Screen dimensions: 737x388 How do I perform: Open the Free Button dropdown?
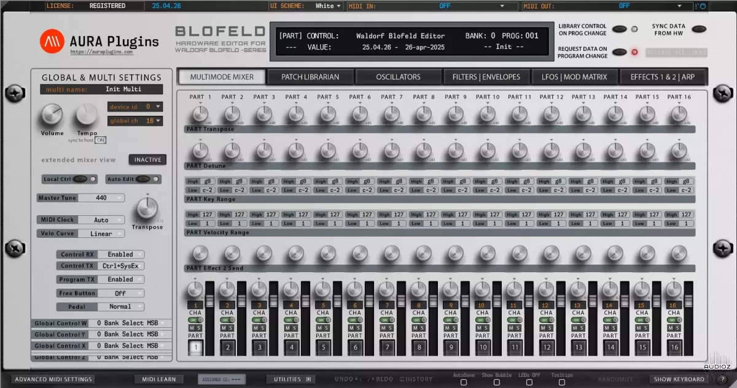click(120, 293)
